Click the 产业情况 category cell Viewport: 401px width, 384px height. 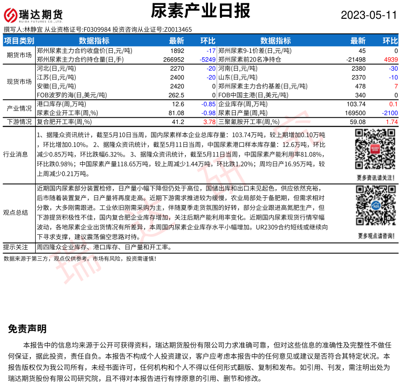point(19,108)
